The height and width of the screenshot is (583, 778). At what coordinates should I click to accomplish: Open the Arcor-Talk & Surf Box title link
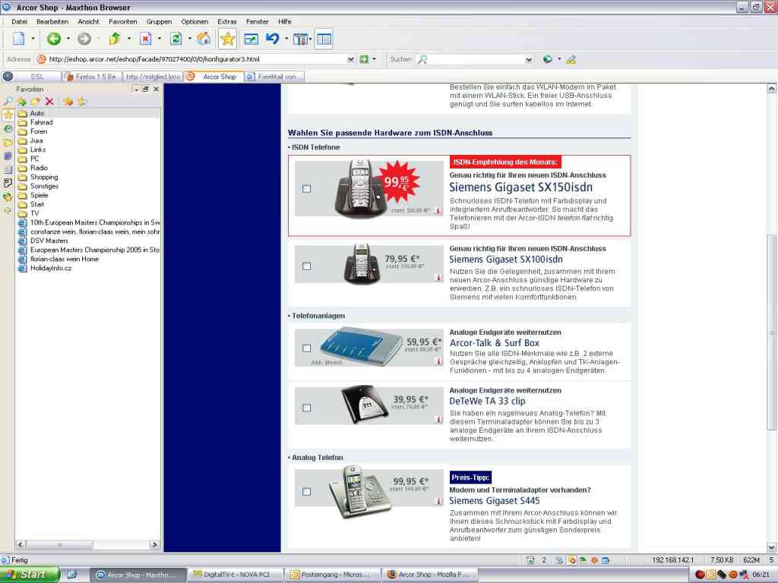[494, 343]
